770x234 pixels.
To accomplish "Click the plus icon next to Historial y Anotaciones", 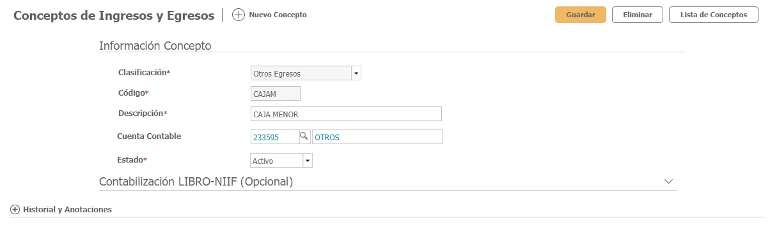I will tap(15, 209).
